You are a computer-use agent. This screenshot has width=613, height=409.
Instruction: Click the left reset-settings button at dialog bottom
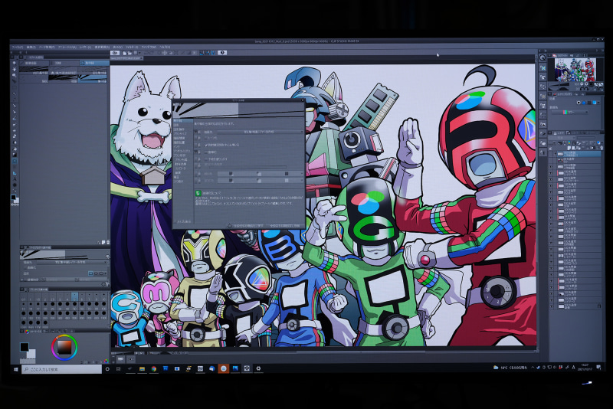245,226
